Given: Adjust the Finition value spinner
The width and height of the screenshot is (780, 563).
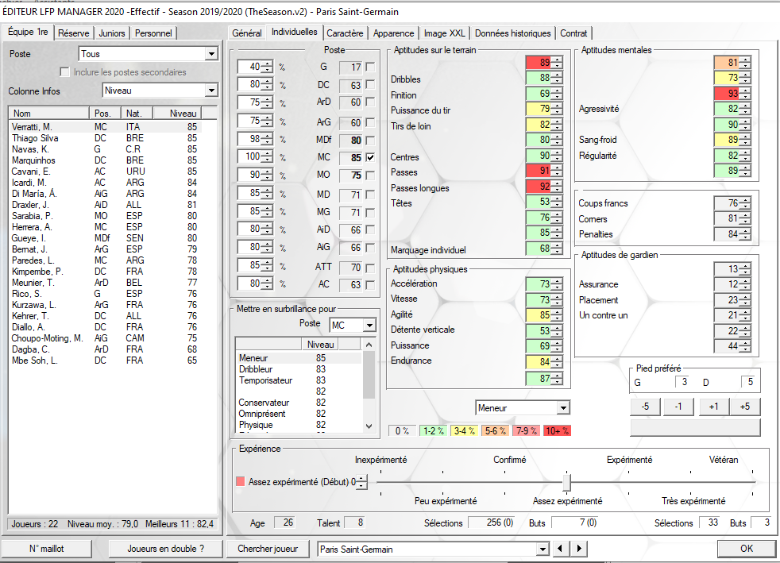Looking at the screenshot, I should (x=558, y=94).
